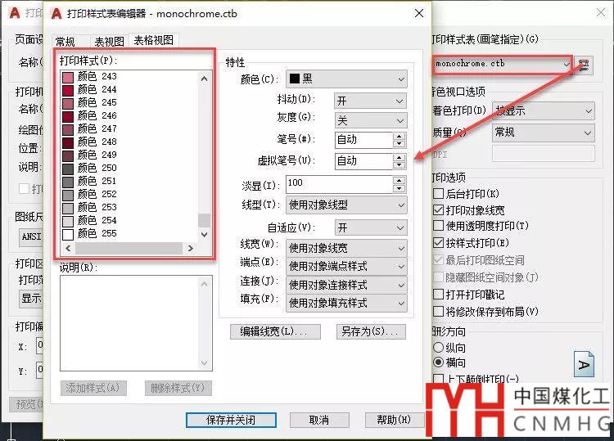Increase the 笔号(#) pen number stepper
The image size is (614, 441).
[399, 136]
